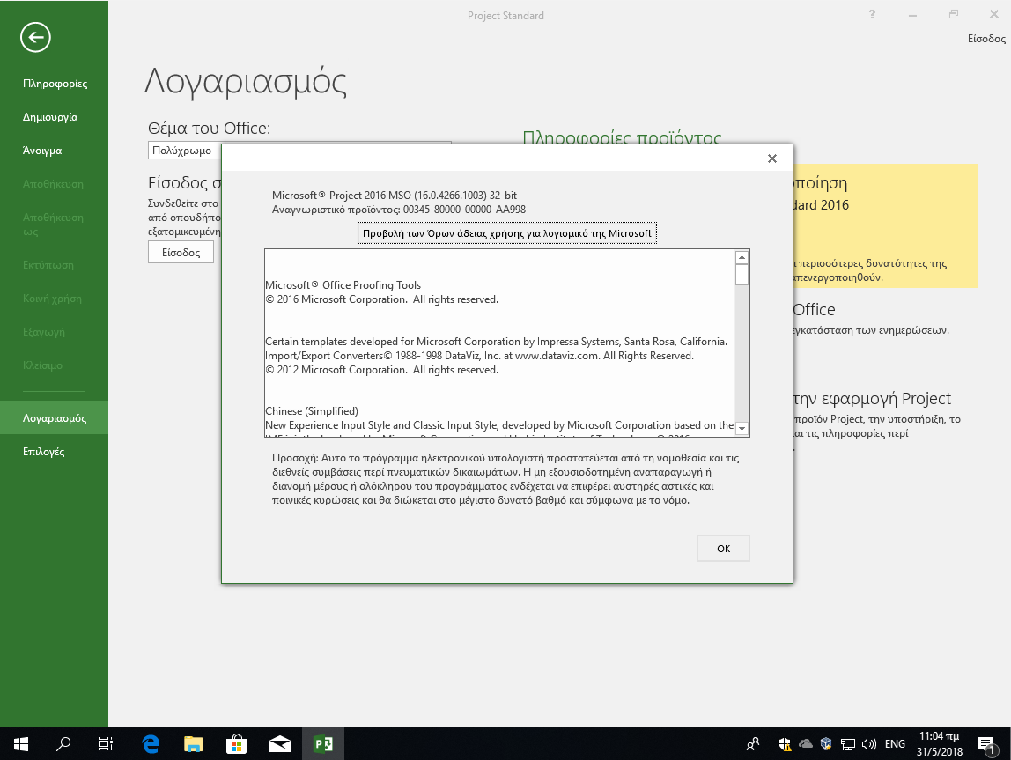The width and height of the screenshot is (1011, 760).
Task: Click the 'Chinese (Simplified)' credits line
Action: (x=312, y=411)
